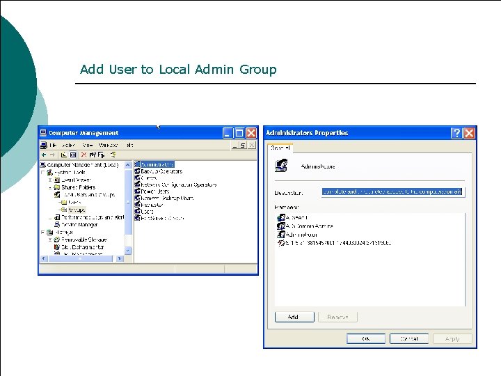Click the Properties toolbar icon
The width and height of the screenshot is (501, 376).
click(x=93, y=155)
